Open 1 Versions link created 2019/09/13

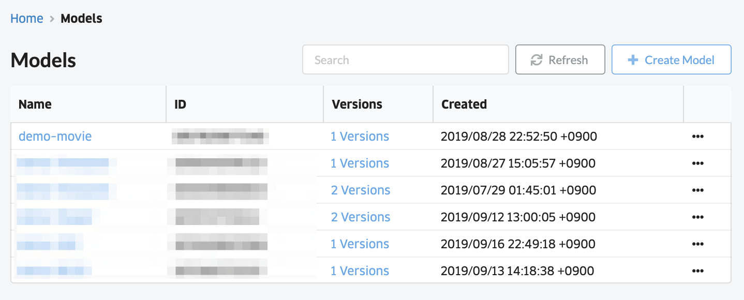pos(360,271)
